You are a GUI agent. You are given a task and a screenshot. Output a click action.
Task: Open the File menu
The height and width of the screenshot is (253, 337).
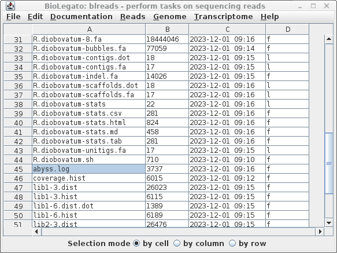pyautogui.click(x=13, y=17)
